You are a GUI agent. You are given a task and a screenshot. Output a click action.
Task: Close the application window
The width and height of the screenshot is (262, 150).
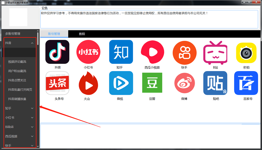point(256,2)
